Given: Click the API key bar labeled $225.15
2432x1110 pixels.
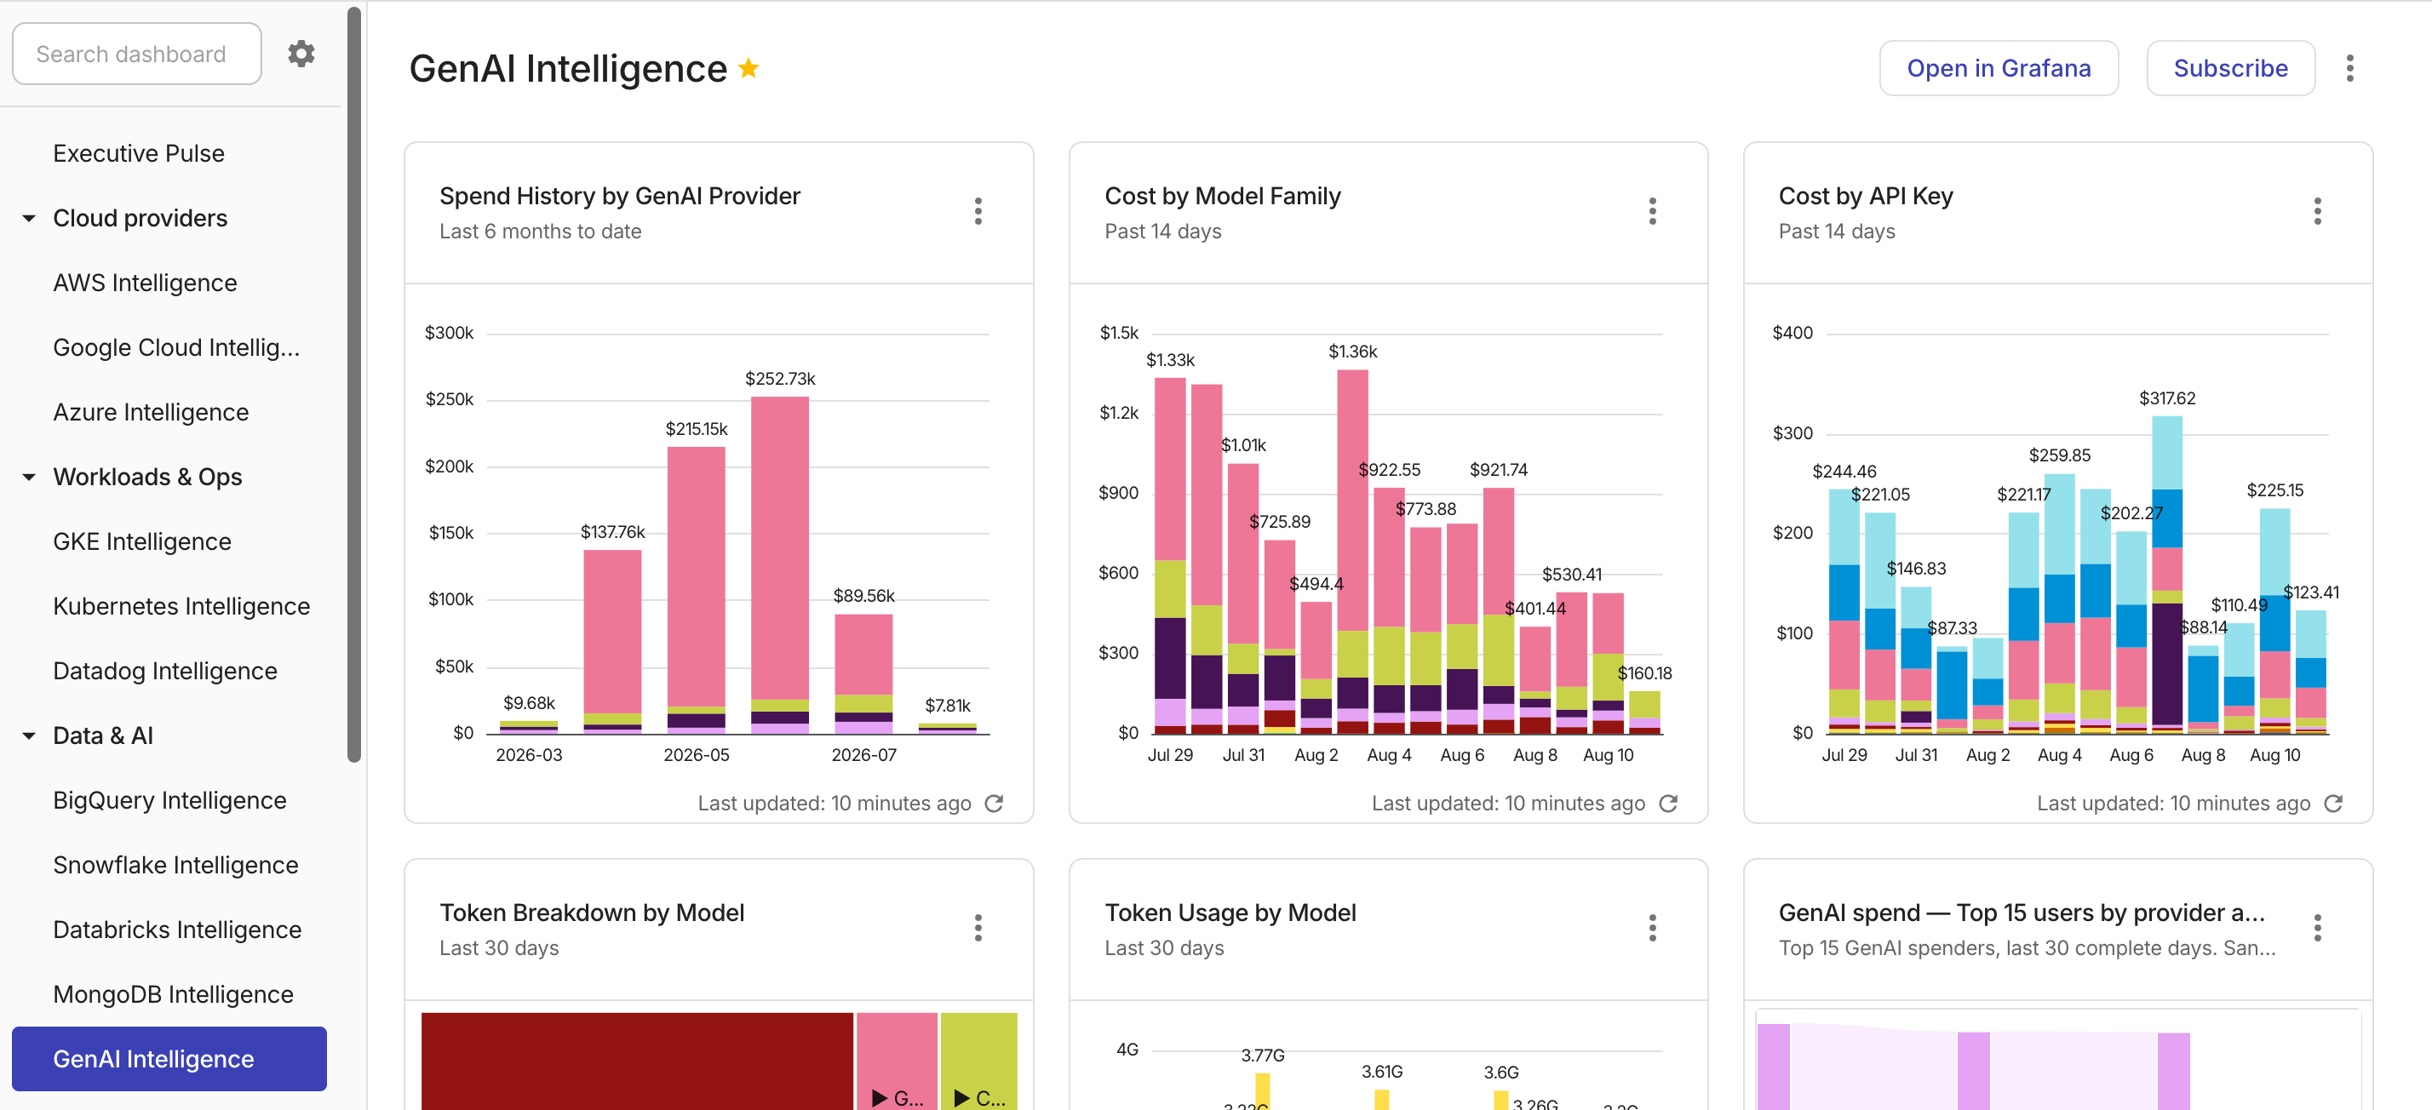Looking at the screenshot, I should 2274,621.
